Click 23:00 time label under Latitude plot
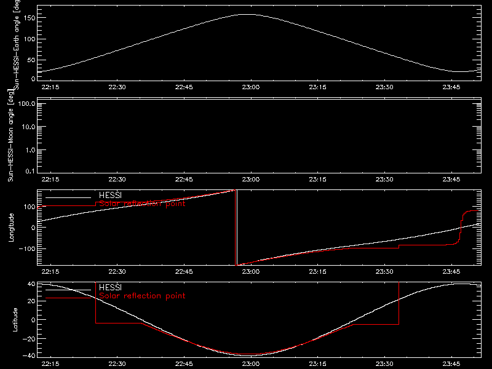The image size is (492, 369). (x=251, y=364)
